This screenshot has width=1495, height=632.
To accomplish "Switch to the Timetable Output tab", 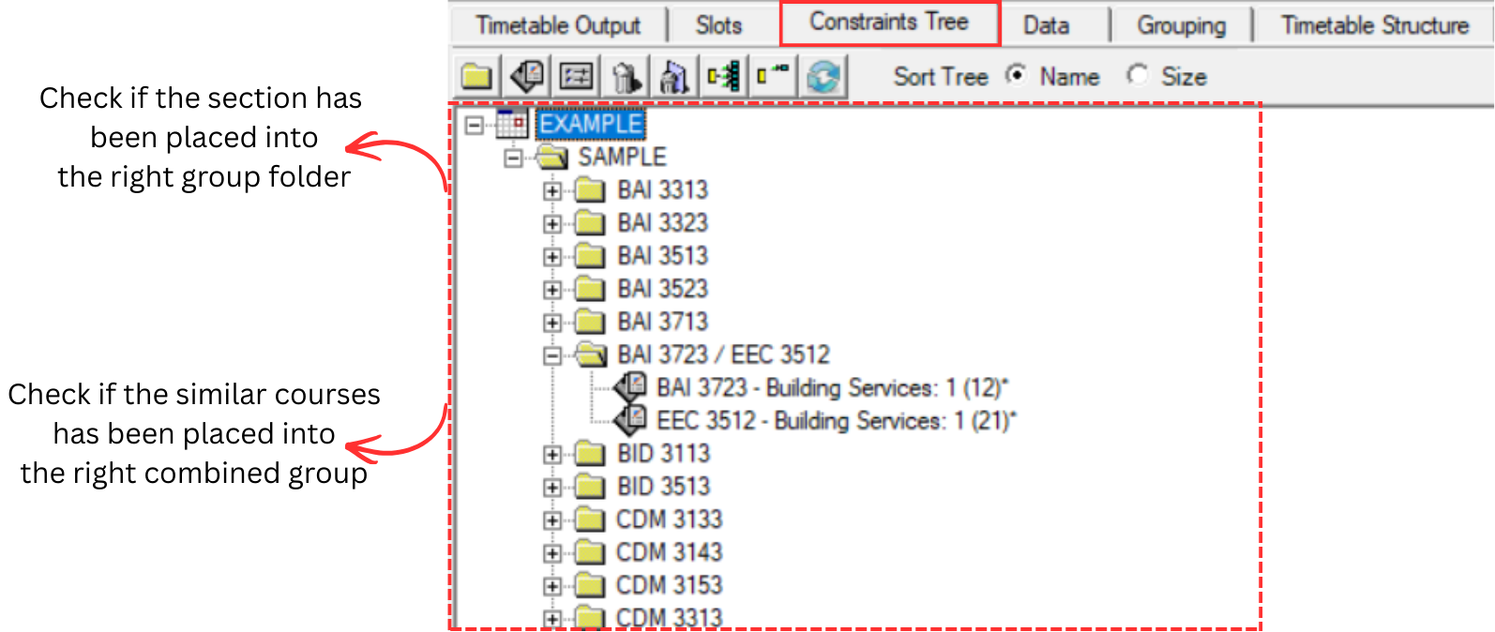I will pos(558,25).
